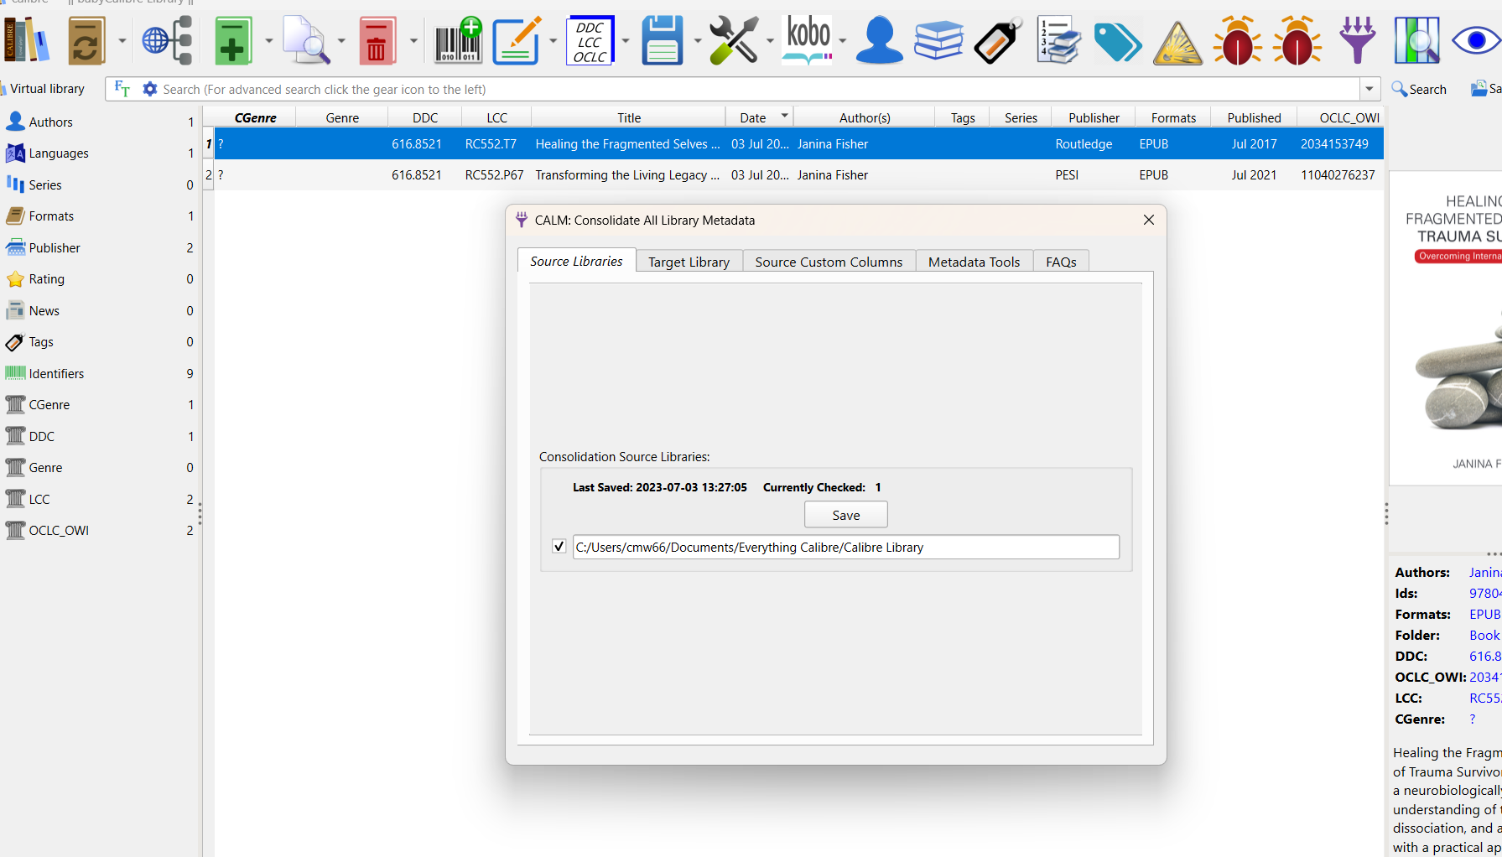The width and height of the screenshot is (1502, 857).
Task: Click the numbered list with books icon
Action: pos(1058,40)
